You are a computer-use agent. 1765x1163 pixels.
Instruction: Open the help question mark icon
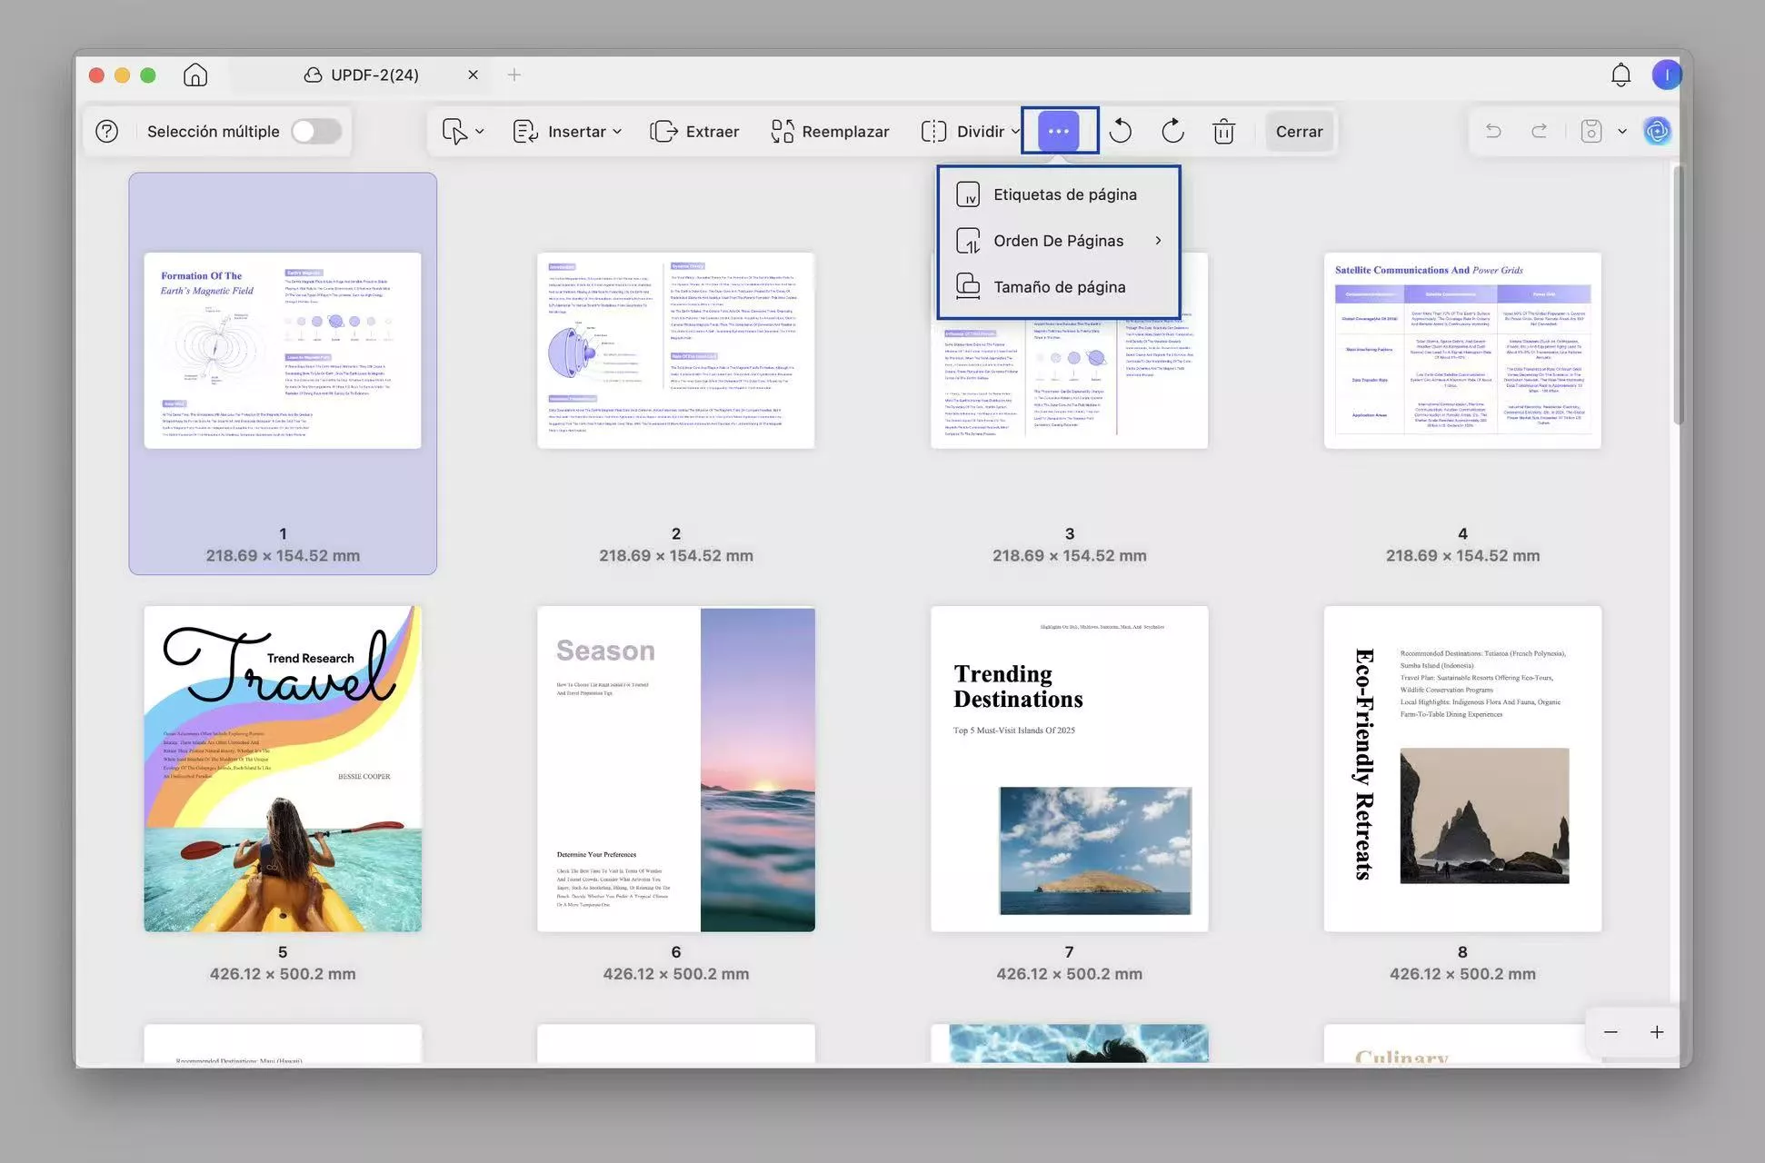click(107, 132)
